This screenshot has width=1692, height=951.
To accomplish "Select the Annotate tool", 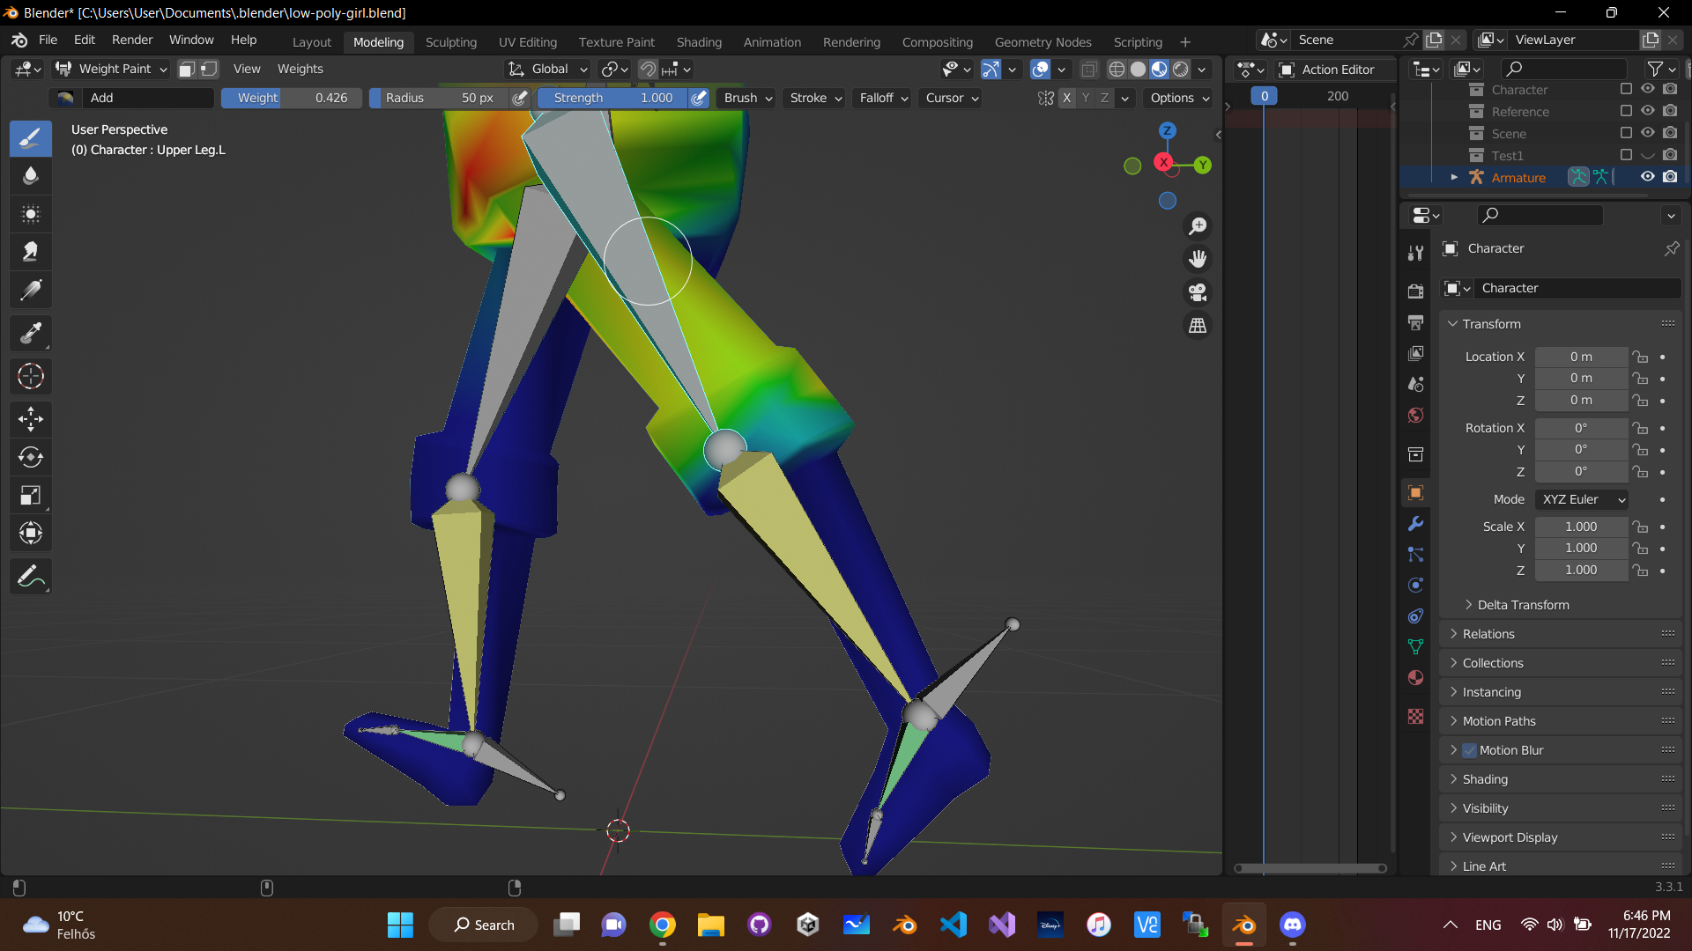I will click(x=31, y=577).
